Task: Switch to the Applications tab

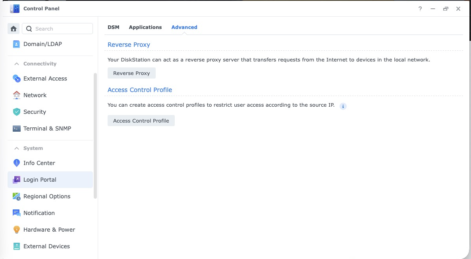Action: (x=145, y=27)
